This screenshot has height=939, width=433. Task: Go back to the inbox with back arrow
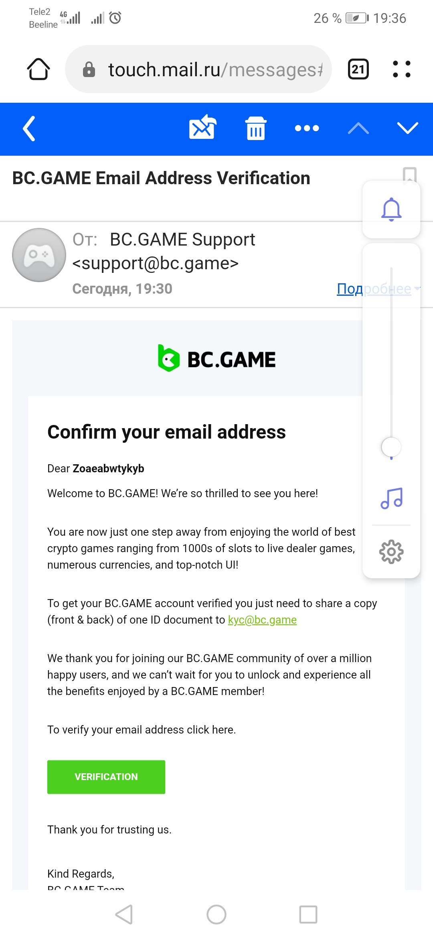click(29, 128)
